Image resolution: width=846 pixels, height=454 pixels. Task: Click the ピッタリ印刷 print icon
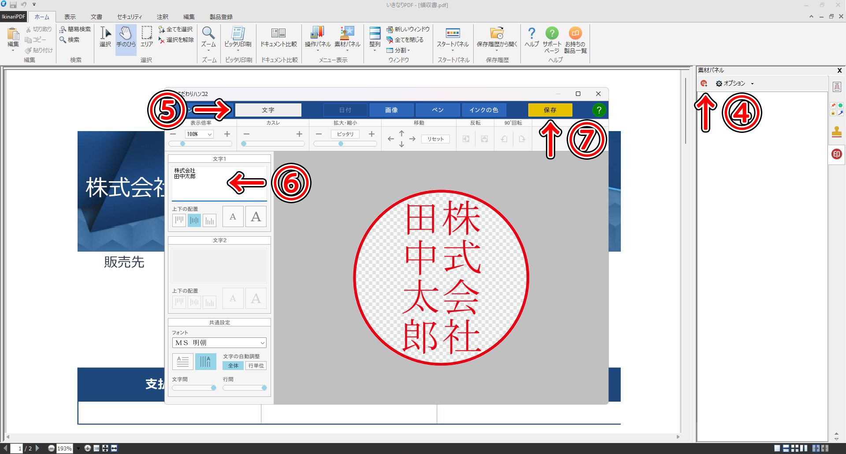pyautogui.click(x=238, y=37)
